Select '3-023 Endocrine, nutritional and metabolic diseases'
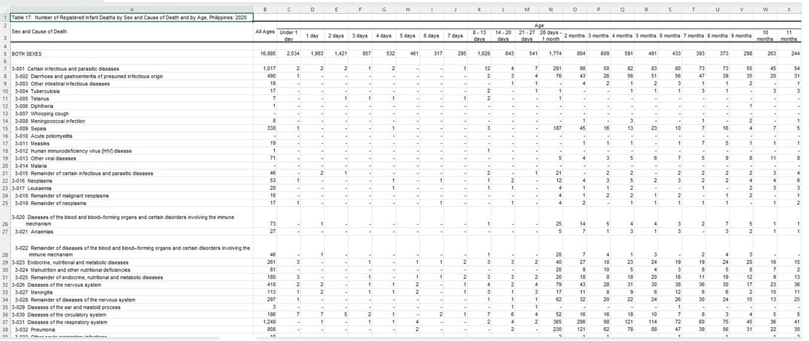This screenshot has width=809, height=341. tap(70, 263)
